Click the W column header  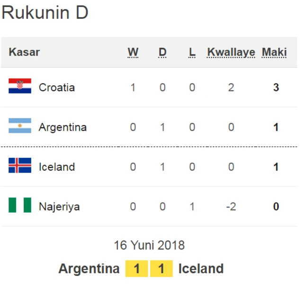[x=133, y=52]
